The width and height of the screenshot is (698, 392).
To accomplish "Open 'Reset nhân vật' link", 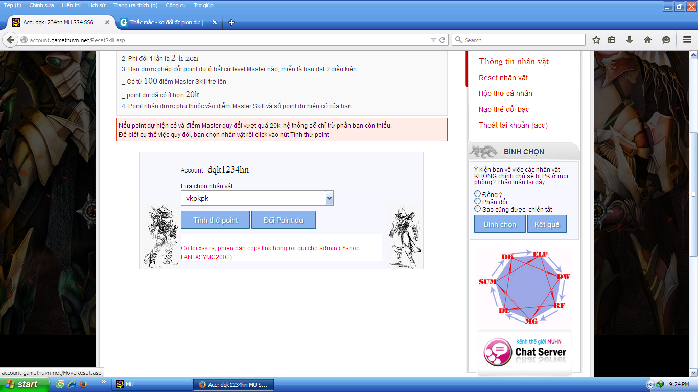I will [503, 78].
